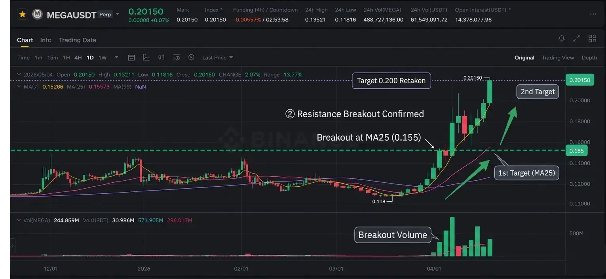Click the funding rate -0.00557%
The image size is (606, 279).
click(x=247, y=19)
